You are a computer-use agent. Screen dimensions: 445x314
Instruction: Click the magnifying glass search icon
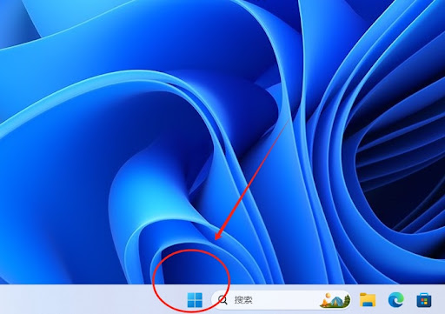[222, 300]
